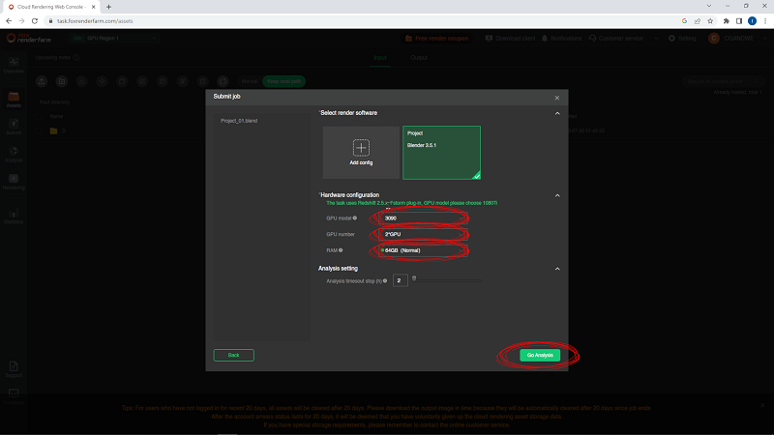
Task: Click the Analysis timeout value field
Action: (x=400, y=280)
